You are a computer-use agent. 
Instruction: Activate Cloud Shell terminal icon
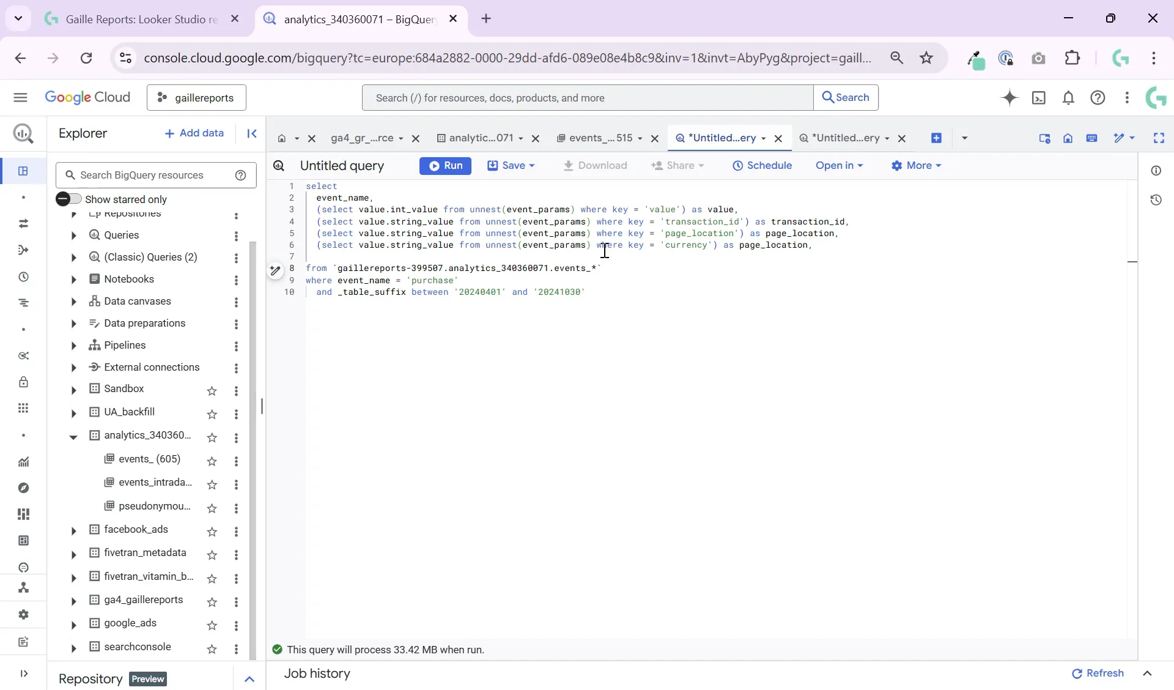[1039, 98]
